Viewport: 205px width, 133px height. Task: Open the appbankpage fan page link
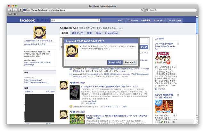pos(37,64)
